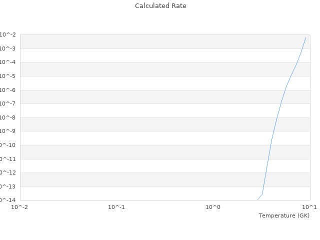Select the 10^-7 y-axis tick label

[x=7, y=103]
